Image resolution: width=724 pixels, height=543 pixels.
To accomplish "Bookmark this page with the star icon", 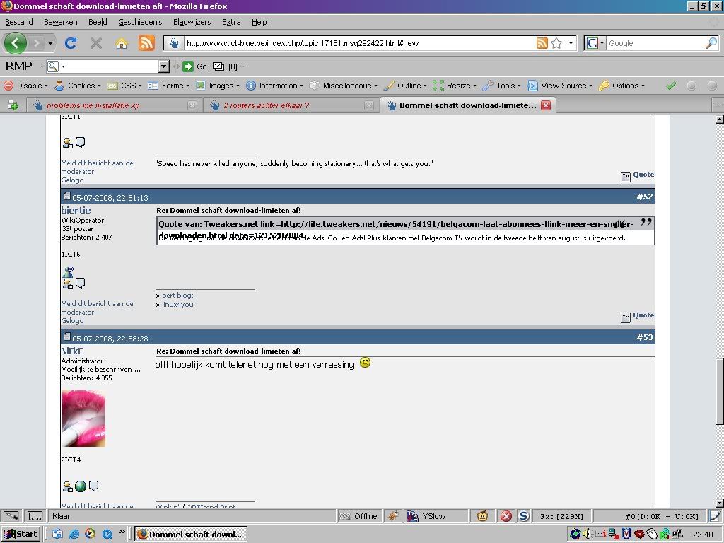I will (556, 43).
